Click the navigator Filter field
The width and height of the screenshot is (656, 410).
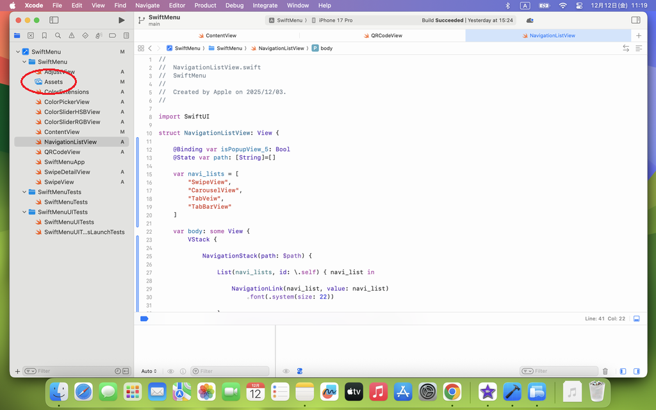tap(70, 371)
